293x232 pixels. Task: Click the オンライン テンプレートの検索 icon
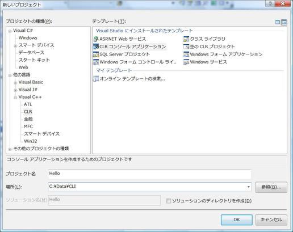click(x=96, y=79)
